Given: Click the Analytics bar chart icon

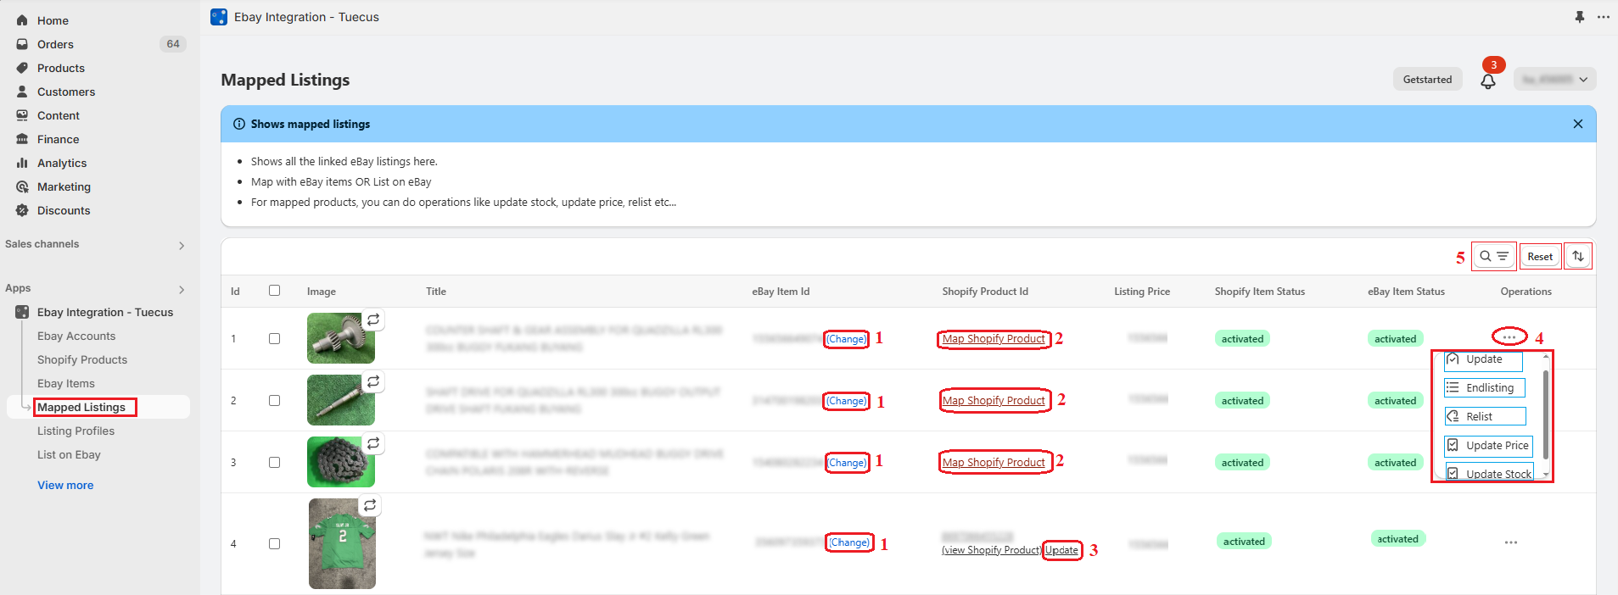Looking at the screenshot, I should pyautogui.click(x=22, y=163).
